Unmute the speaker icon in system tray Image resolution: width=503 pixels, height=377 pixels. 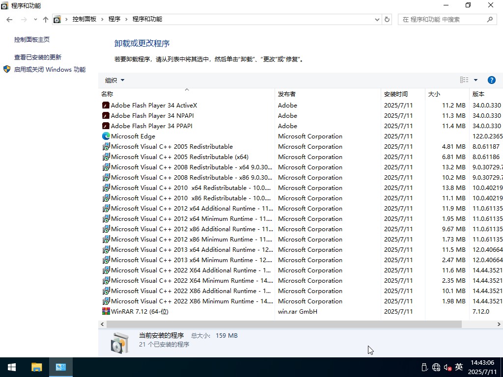click(x=447, y=367)
